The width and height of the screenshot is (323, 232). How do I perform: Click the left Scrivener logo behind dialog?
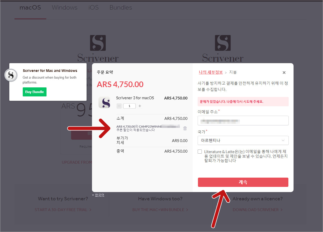click(x=98, y=48)
